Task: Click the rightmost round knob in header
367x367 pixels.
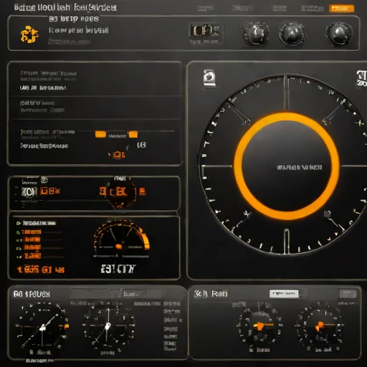Action: tap(338, 33)
